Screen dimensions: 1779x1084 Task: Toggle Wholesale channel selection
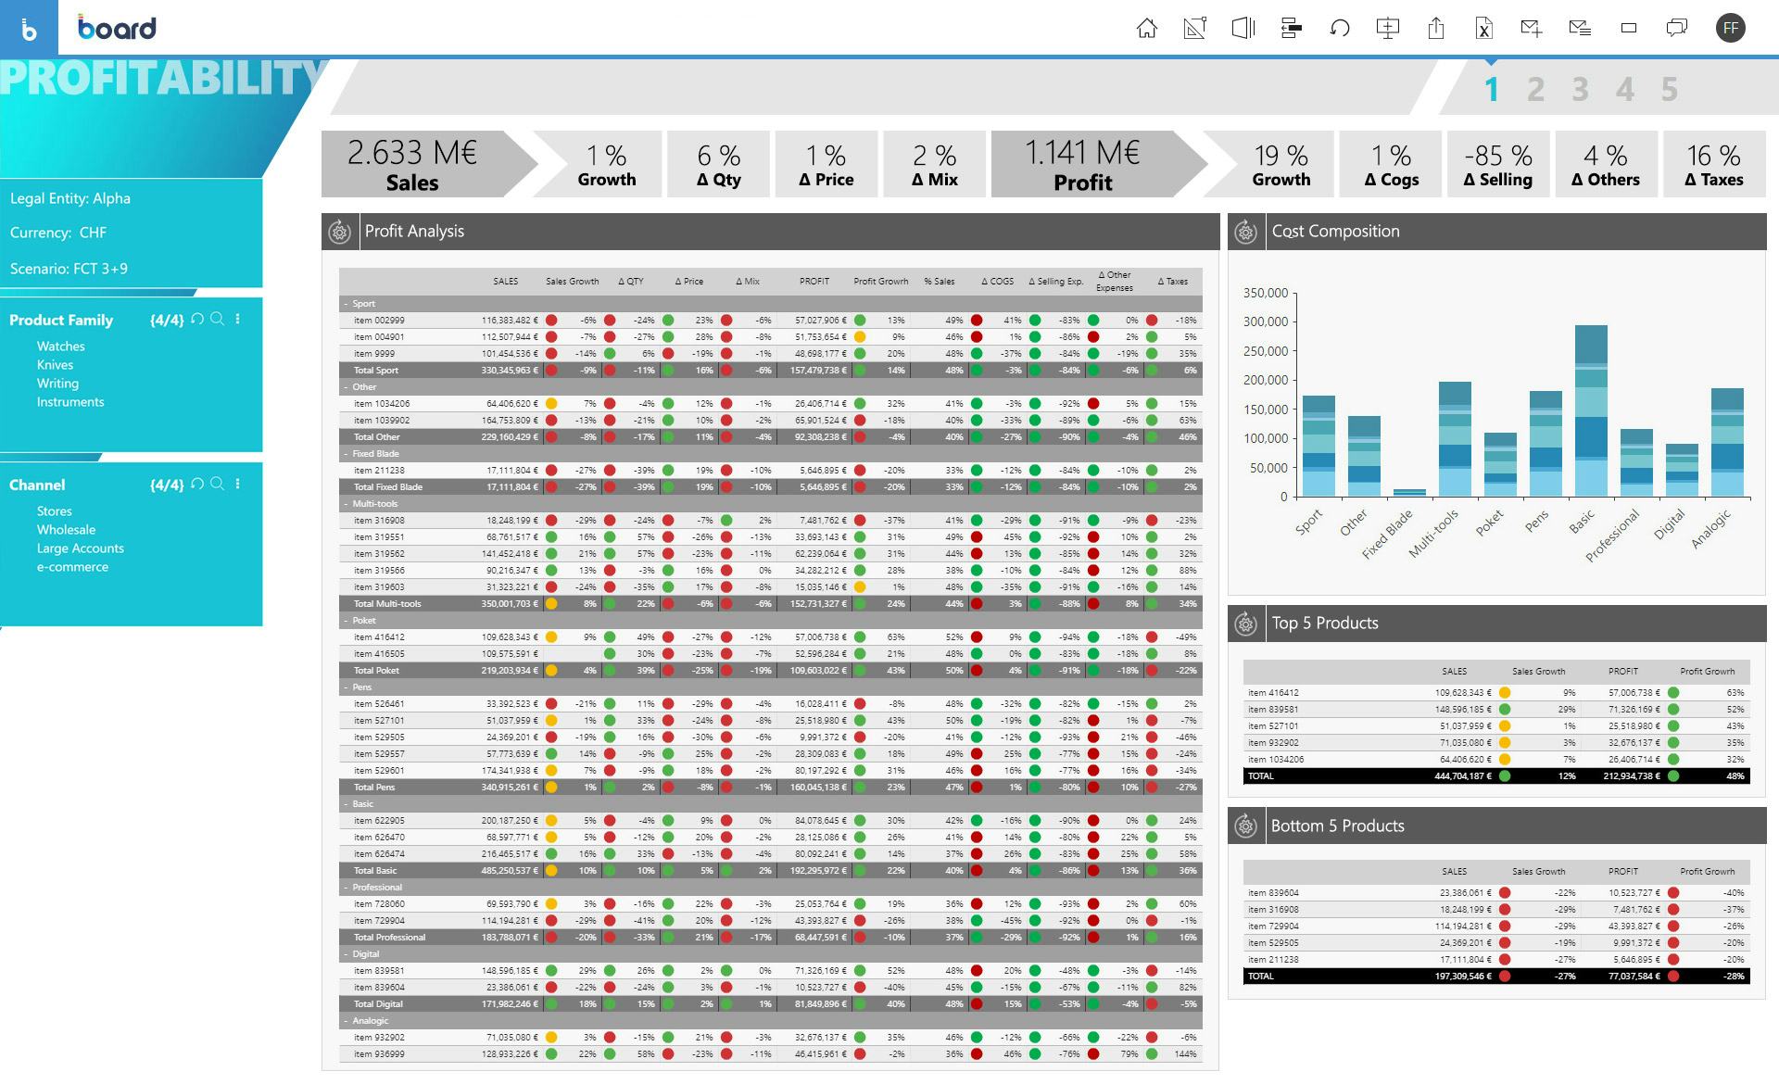pyautogui.click(x=66, y=530)
